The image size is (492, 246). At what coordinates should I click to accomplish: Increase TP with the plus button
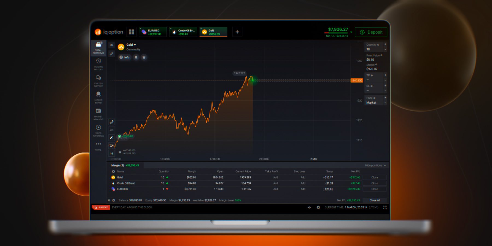pos(385,75)
